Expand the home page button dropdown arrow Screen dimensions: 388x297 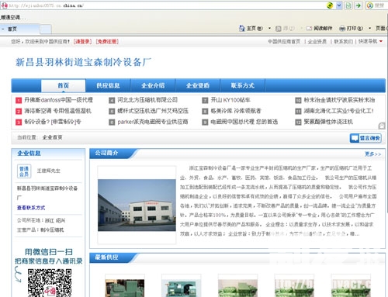tap(269, 28)
